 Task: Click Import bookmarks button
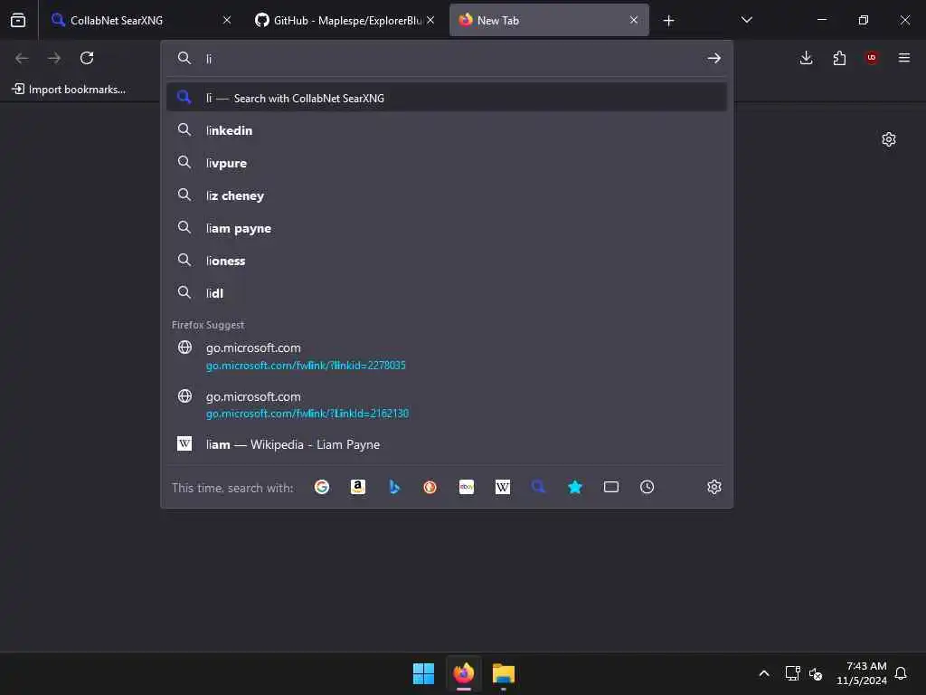[x=69, y=90]
